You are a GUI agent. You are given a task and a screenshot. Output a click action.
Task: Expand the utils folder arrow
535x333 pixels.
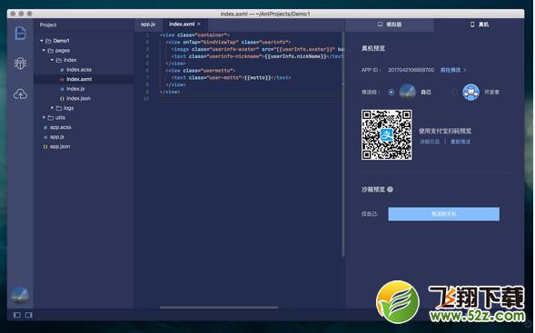click(x=44, y=118)
